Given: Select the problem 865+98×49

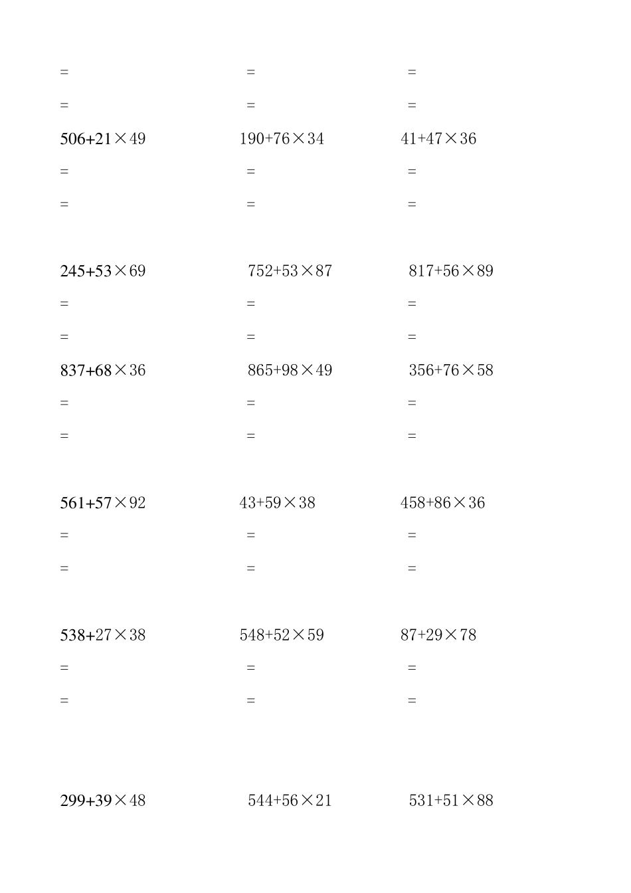Looking at the screenshot, I should 290,370.
